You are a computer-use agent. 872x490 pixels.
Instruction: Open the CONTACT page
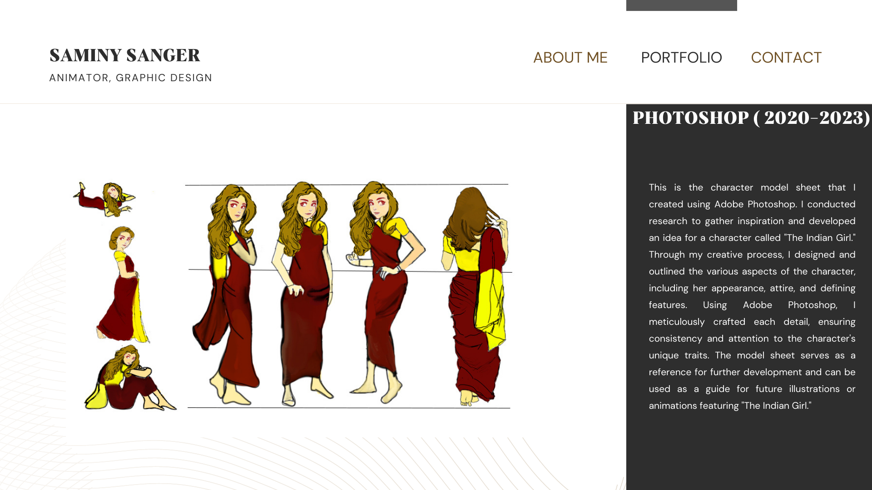pyautogui.click(x=786, y=58)
